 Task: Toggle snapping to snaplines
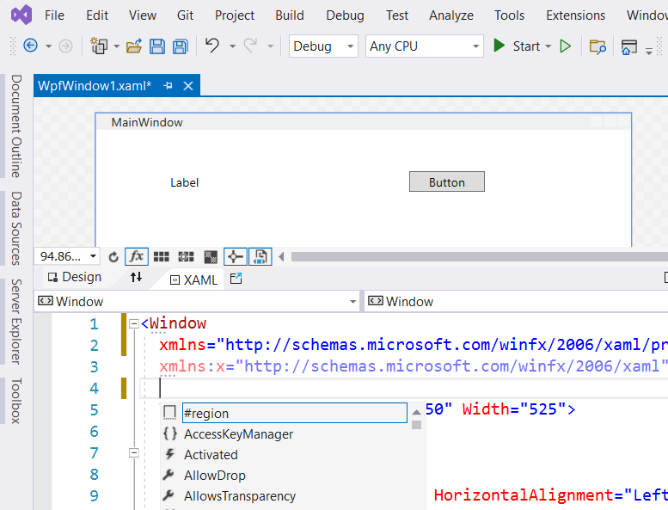tap(236, 256)
